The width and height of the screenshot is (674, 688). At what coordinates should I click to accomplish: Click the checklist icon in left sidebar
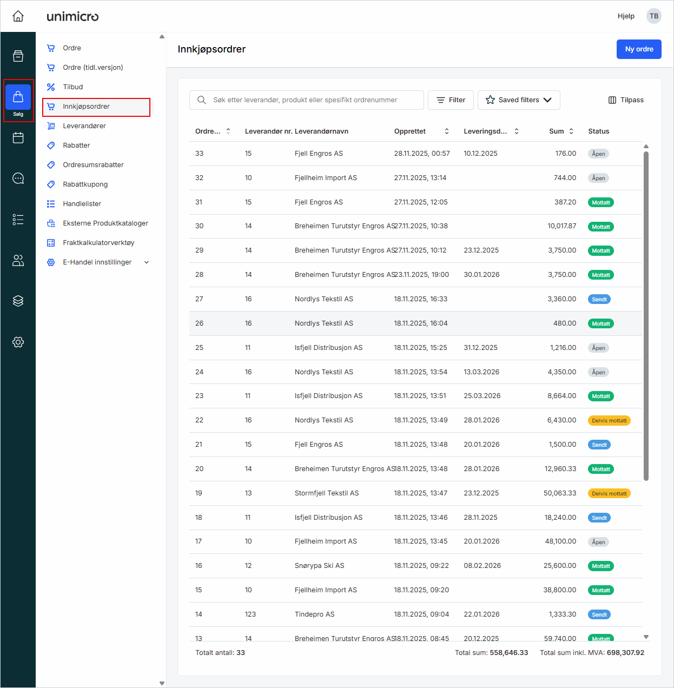pos(18,220)
